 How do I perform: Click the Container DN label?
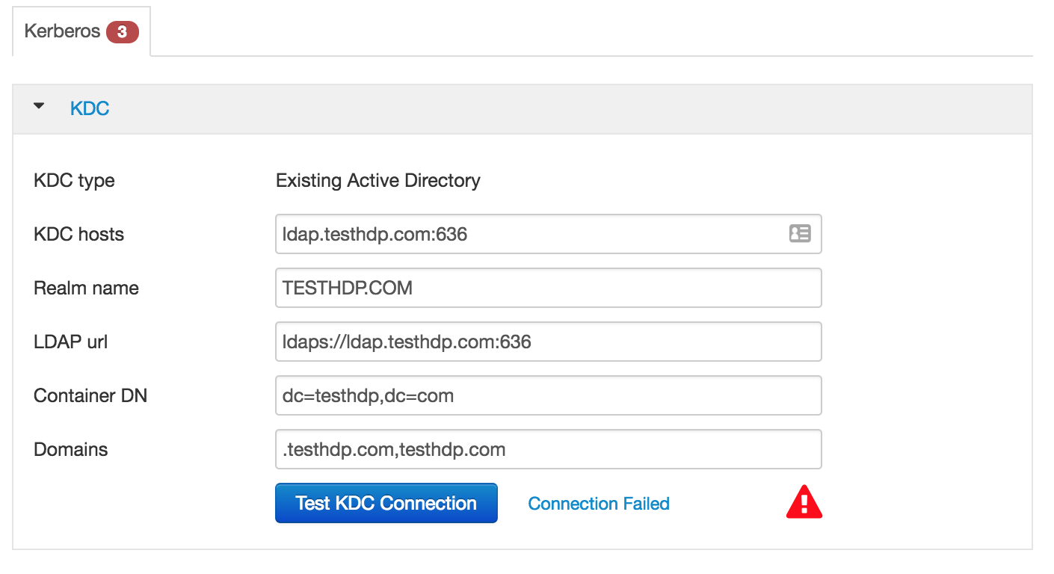(x=90, y=395)
